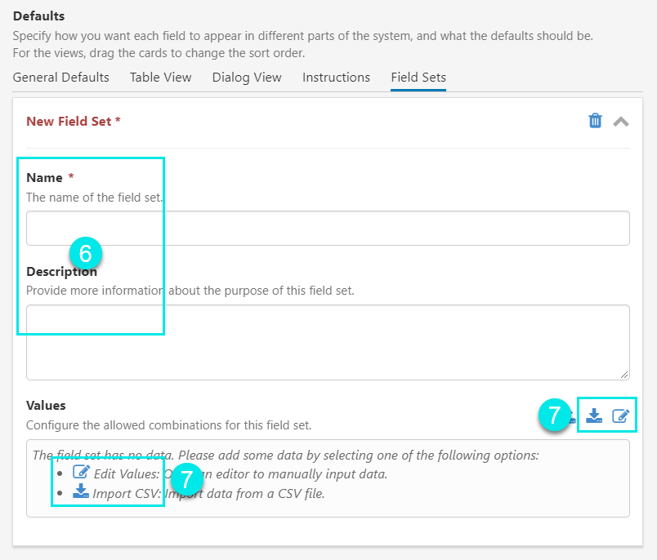Click the download icon in the Import CSV bullet
Screen dimensions: 657x560
[81, 491]
